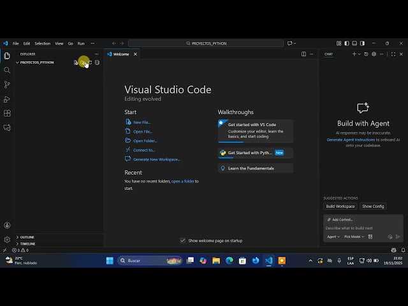Open the Run and Debug view

tap(7, 99)
